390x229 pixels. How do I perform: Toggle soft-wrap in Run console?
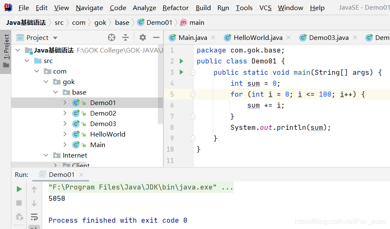coord(34,217)
